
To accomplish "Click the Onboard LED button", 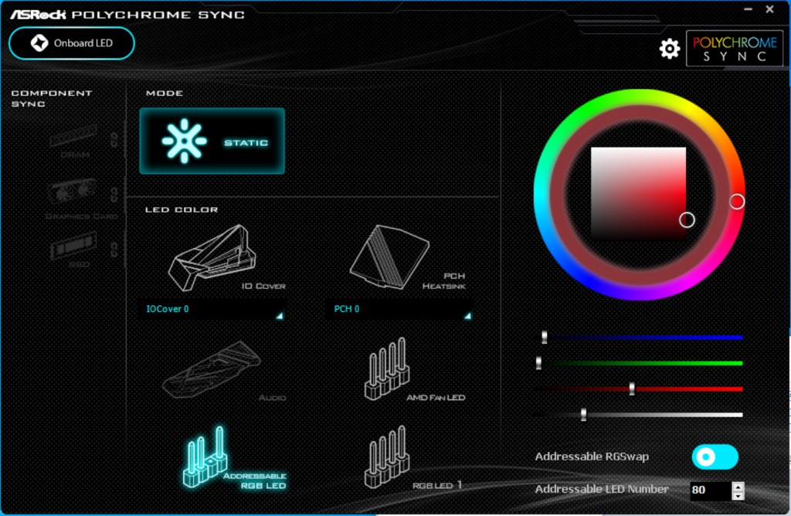I will pyautogui.click(x=72, y=43).
